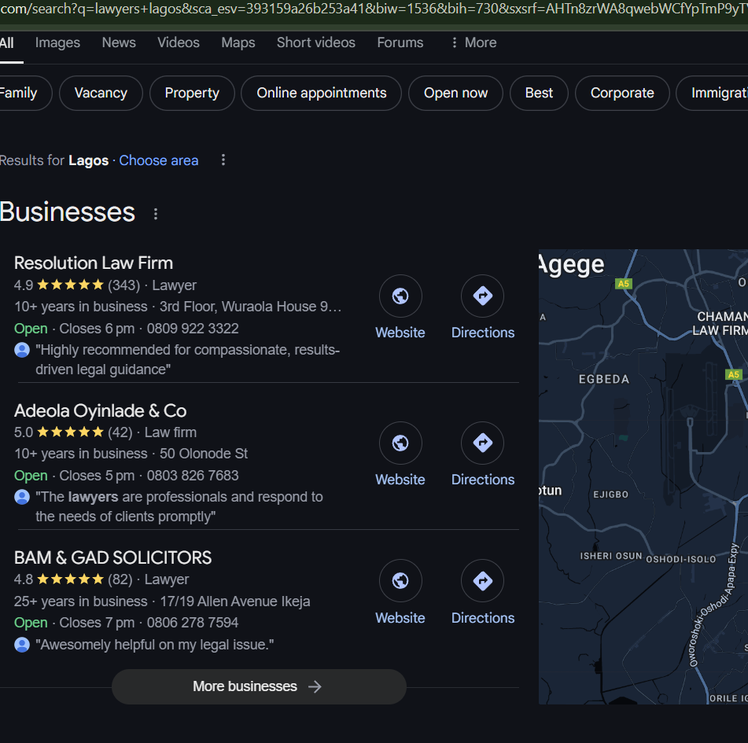Click the star rating of Resolution Law Firm
The width and height of the screenshot is (748, 743).
(x=70, y=285)
